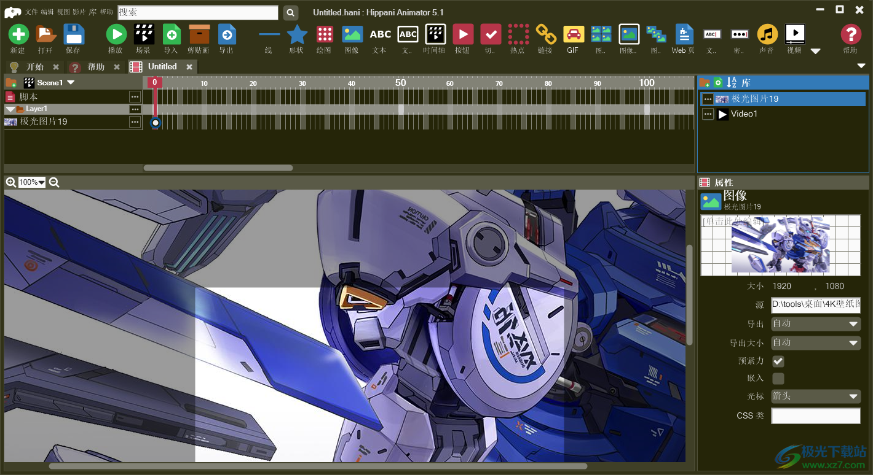The width and height of the screenshot is (873, 475).
Task: Open the 编辑 (Edit) menu
Action: [x=47, y=12]
